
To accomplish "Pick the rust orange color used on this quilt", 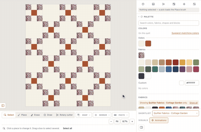I will [148, 43].
